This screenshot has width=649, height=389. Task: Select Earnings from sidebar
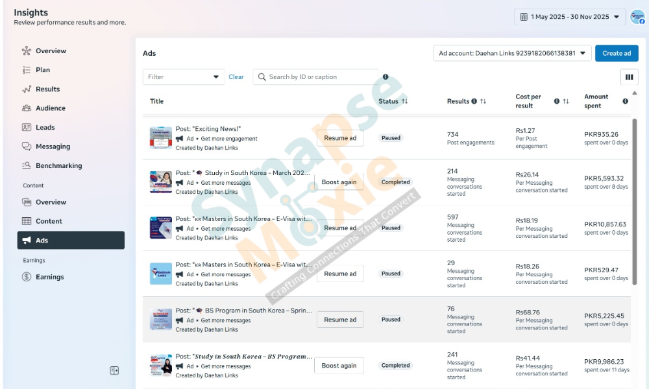point(49,277)
